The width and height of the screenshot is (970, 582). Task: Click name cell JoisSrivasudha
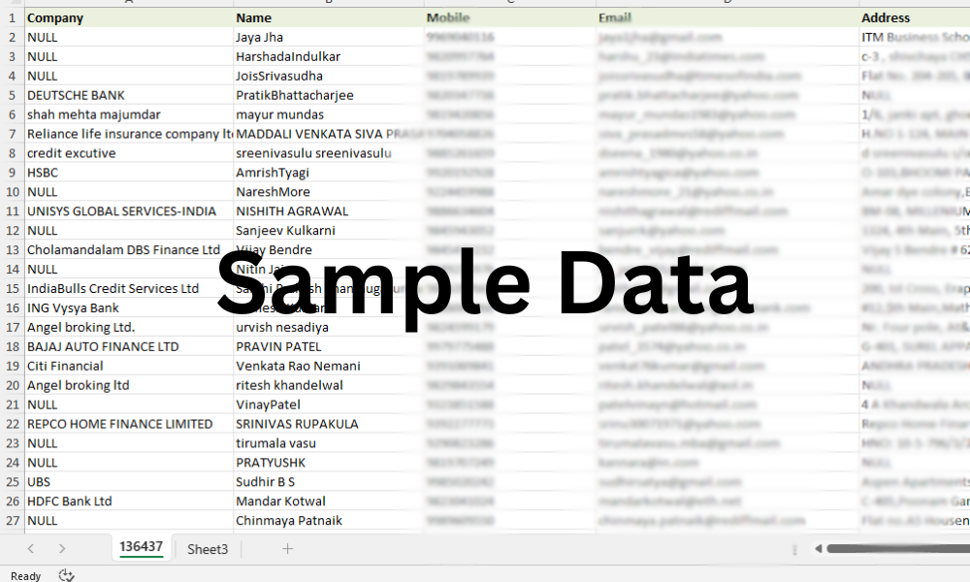329,76
